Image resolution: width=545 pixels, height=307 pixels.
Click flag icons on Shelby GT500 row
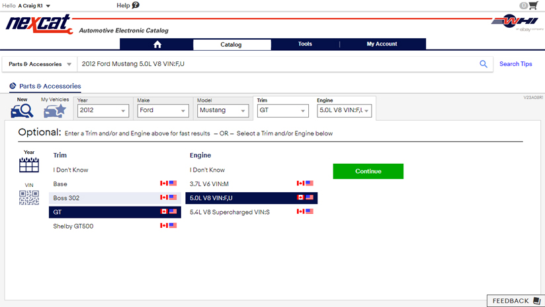168,226
